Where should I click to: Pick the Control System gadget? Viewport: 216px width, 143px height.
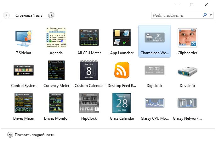(x=24, y=70)
